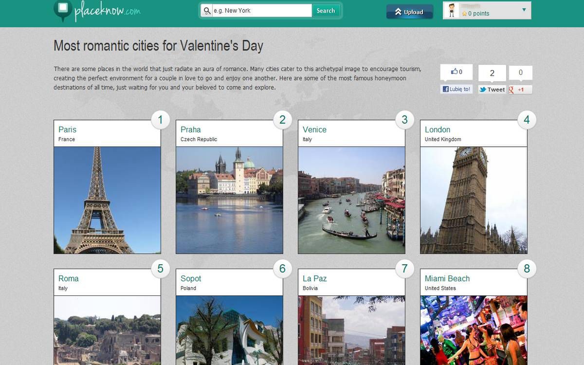This screenshot has width=584, height=365.
Task: Click the rank badge number 6
Action: 283,269
